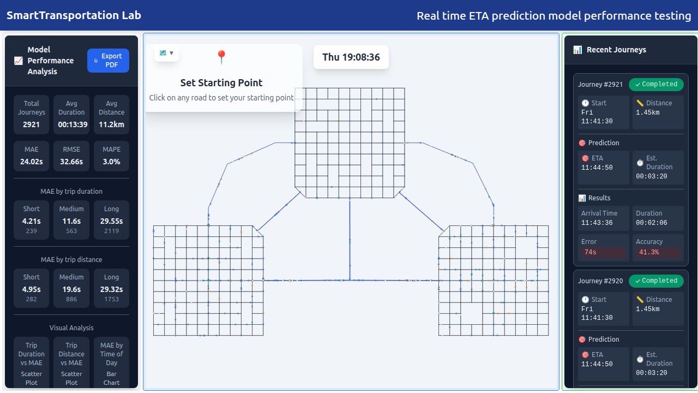Click Journey #2921 Distance ruler icon
Image resolution: width=698 pixels, height=393 pixels.
coord(640,103)
